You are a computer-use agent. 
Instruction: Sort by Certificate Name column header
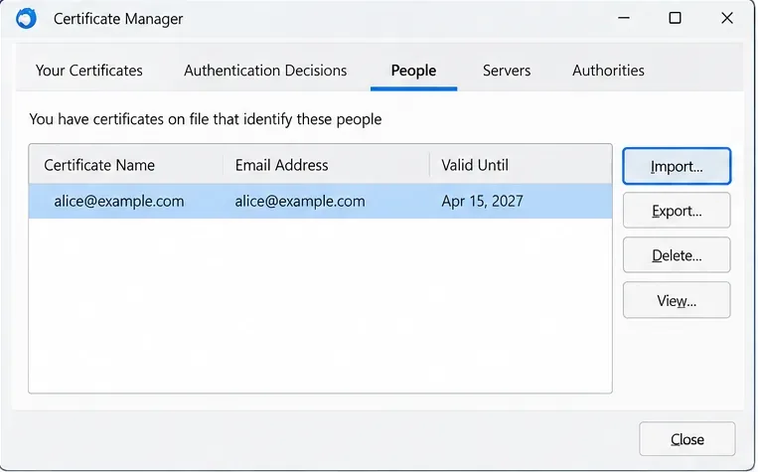(126, 165)
